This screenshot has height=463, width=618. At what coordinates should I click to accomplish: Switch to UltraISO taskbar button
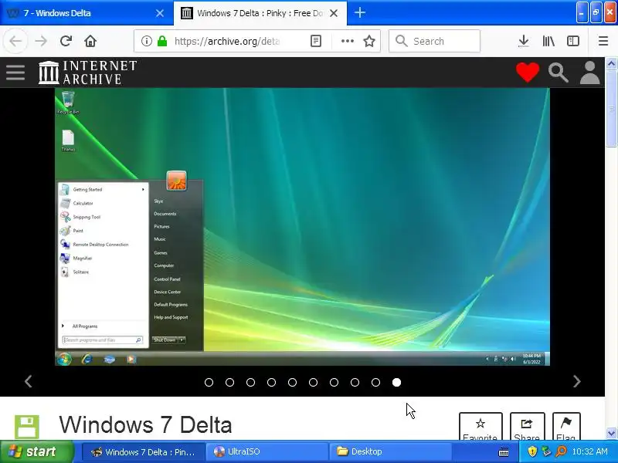[x=267, y=451]
